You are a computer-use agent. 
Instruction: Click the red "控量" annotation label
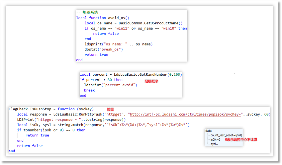110,109
